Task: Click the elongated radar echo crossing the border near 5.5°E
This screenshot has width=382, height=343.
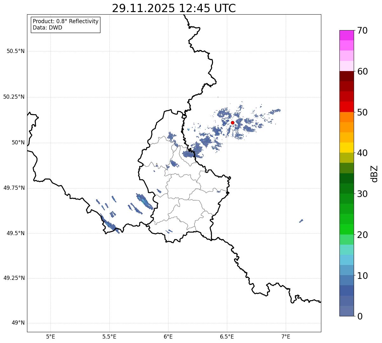Action: (x=110, y=224)
